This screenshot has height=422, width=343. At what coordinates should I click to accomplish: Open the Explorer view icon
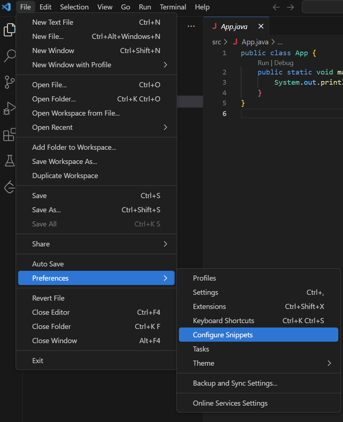[x=9, y=30]
